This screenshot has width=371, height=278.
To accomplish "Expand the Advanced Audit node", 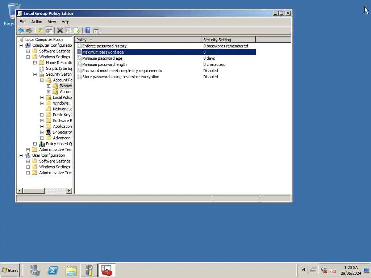I will pyautogui.click(x=42, y=138).
